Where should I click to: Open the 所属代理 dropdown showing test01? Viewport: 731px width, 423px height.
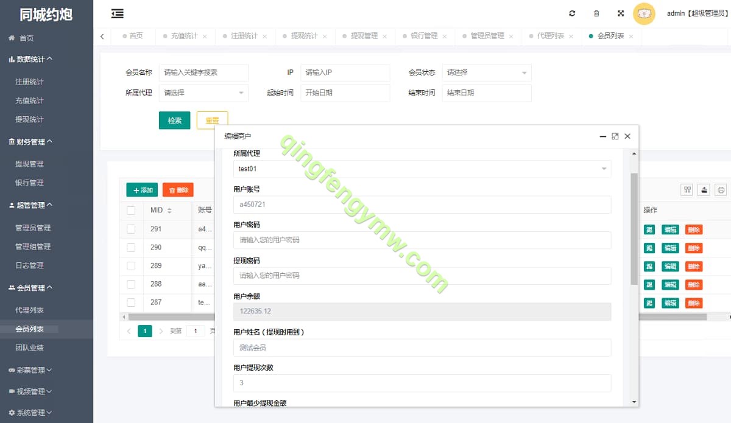422,169
